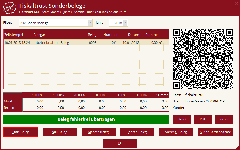Screen dimensions: 240x150
Task: Open the Filter dropdown arrow
Action: (90, 23)
